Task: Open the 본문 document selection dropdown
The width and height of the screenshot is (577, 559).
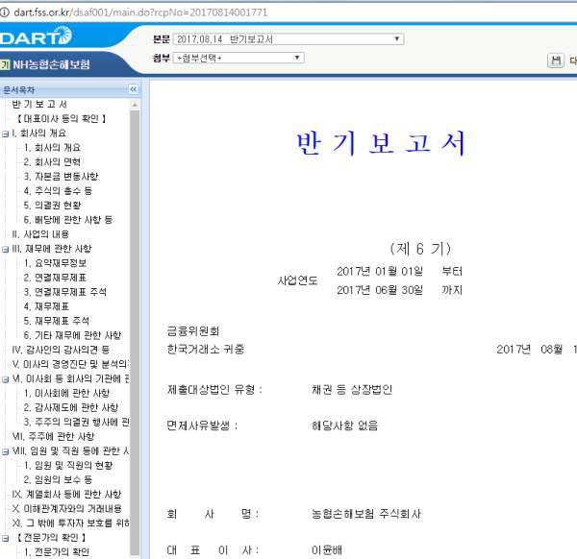Action: [x=288, y=39]
